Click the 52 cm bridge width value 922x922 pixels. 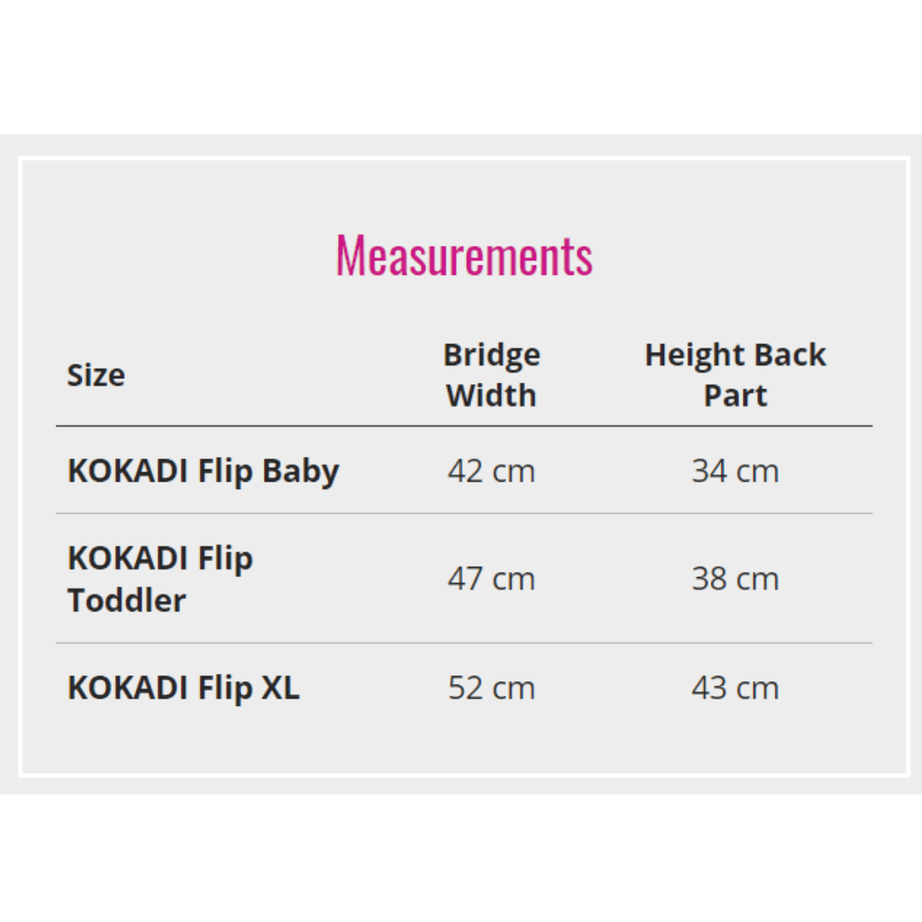point(491,688)
